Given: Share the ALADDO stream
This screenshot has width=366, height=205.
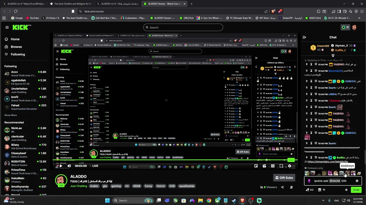Looking at the screenshot, I should (x=282, y=187).
